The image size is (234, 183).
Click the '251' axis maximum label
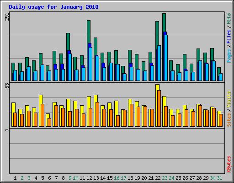[x=7, y=16]
